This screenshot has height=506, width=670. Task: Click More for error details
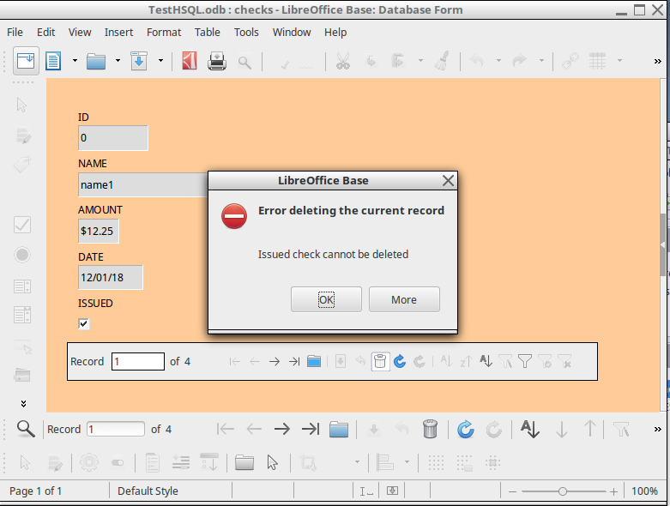pos(404,299)
